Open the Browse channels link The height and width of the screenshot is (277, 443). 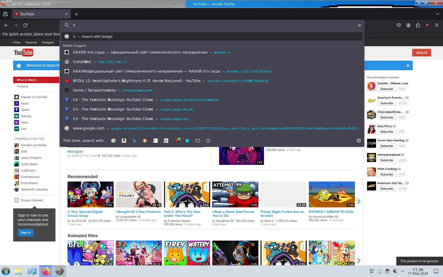32,200
